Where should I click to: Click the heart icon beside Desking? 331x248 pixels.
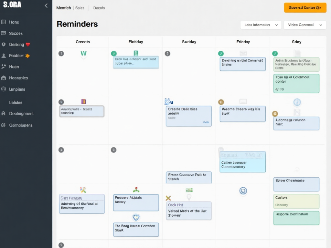(x=28, y=45)
